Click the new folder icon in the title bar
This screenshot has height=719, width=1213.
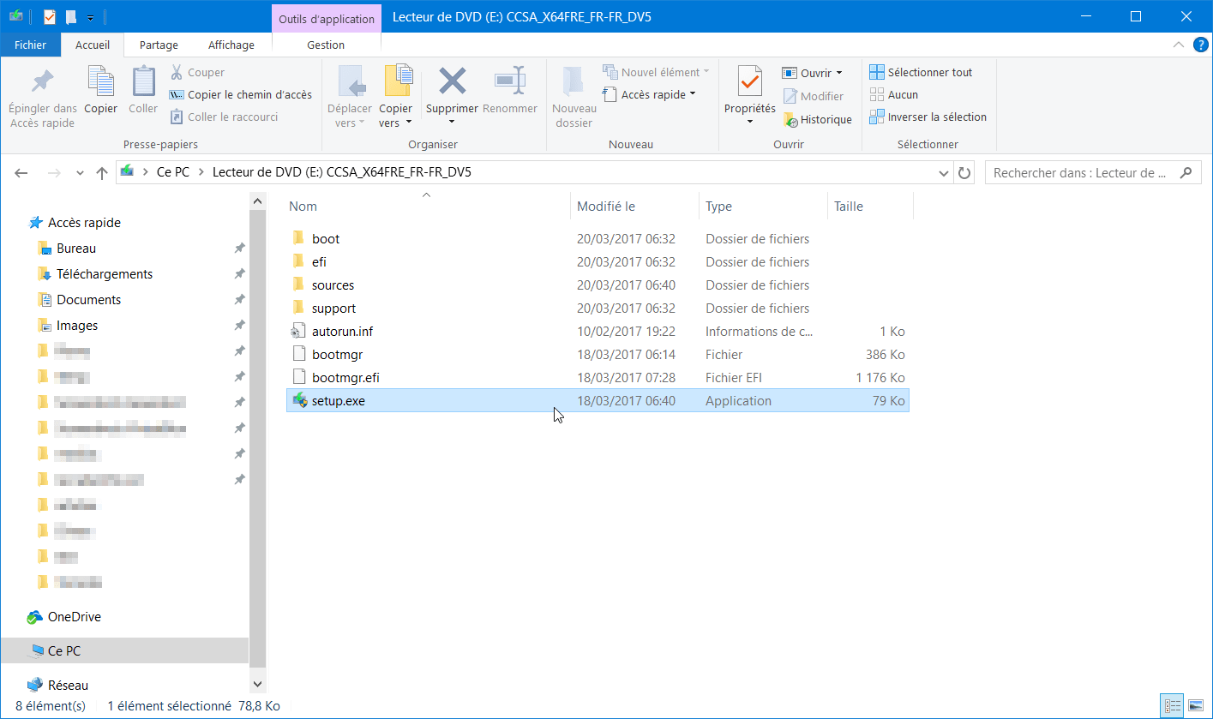pos(71,16)
